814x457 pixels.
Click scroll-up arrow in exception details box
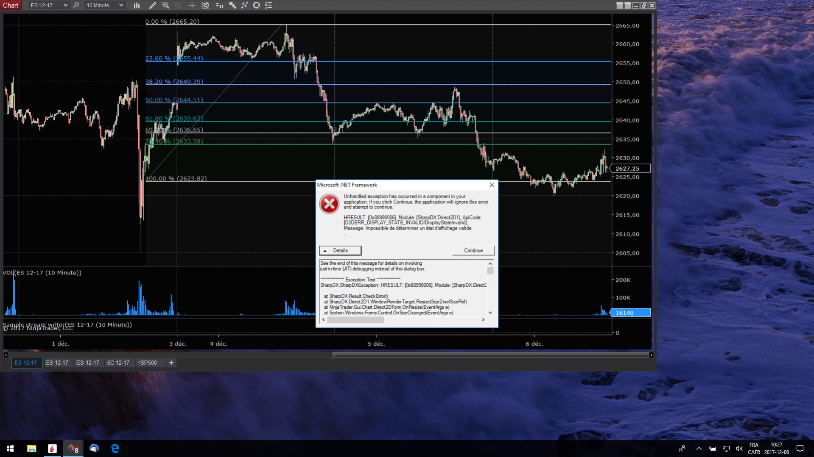pos(490,263)
